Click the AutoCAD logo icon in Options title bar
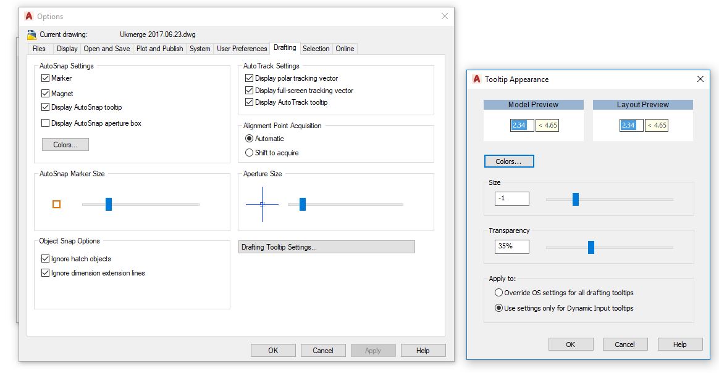This screenshot has height=379, width=719. pos(29,16)
